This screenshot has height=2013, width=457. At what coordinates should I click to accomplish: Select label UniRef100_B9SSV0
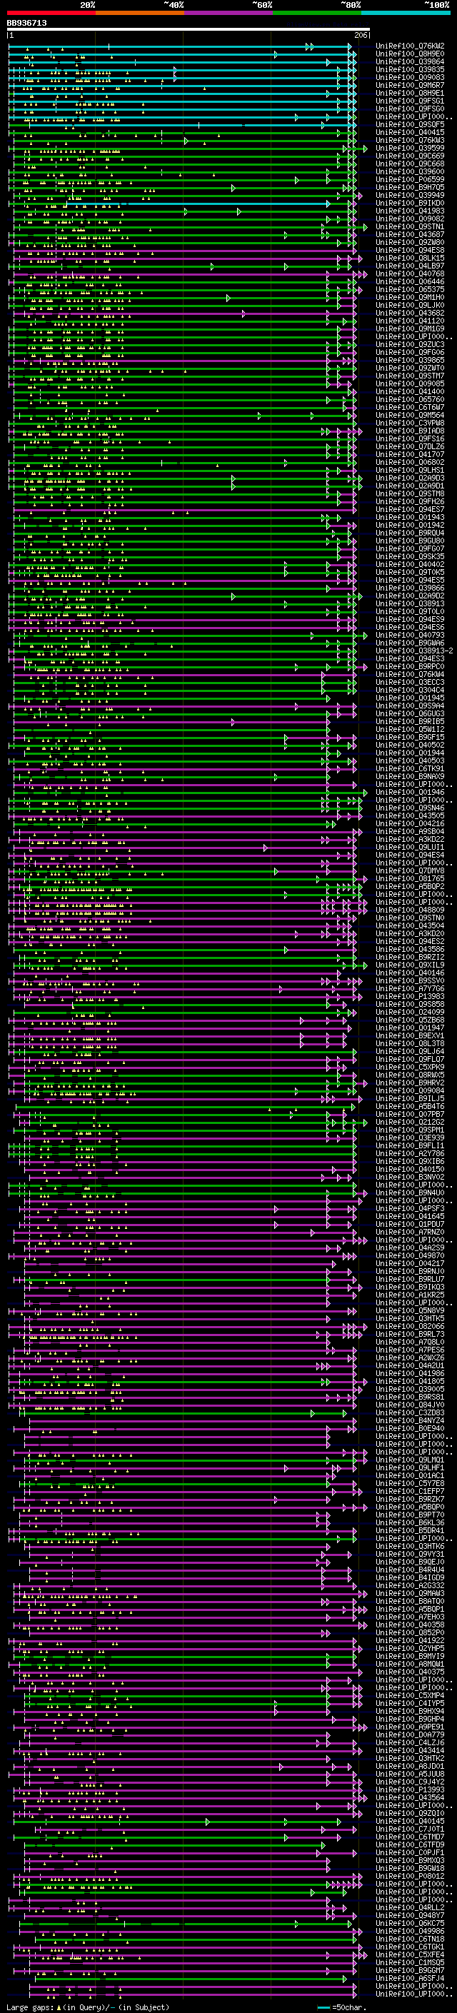coord(410,980)
